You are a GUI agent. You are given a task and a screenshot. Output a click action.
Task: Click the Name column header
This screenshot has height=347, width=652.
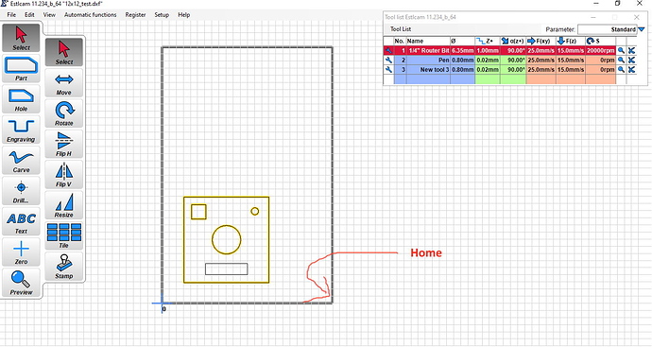[428, 41]
